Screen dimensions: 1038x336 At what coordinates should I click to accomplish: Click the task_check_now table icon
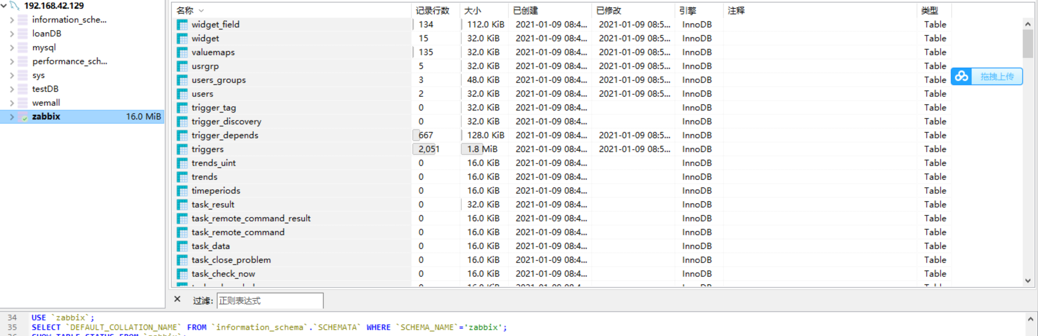pos(182,274)
